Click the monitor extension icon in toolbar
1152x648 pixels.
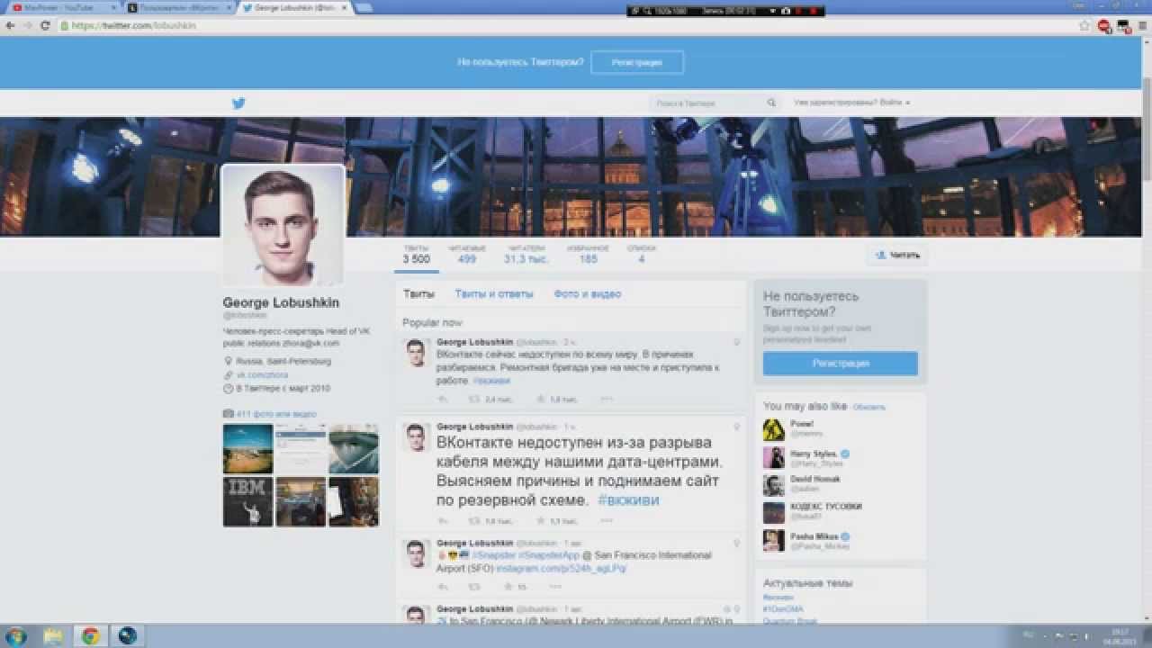tap(1122, 26)
